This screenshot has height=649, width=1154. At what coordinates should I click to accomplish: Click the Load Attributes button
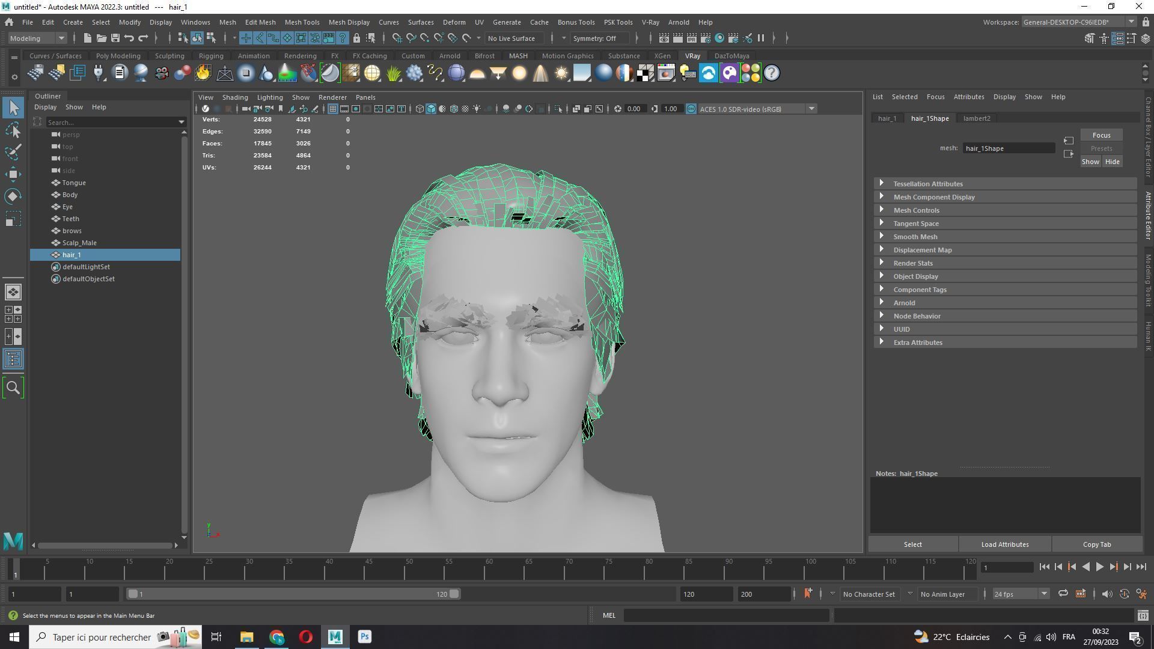[1004, 544]
